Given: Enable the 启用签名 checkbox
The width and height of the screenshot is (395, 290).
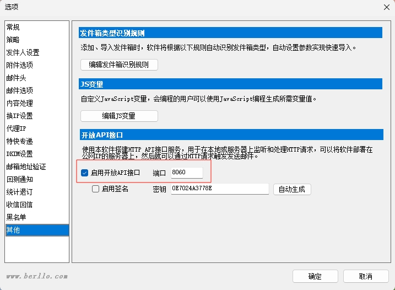Looking at the screenshot, I should 96,189.
